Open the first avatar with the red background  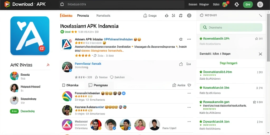point(96,125)
